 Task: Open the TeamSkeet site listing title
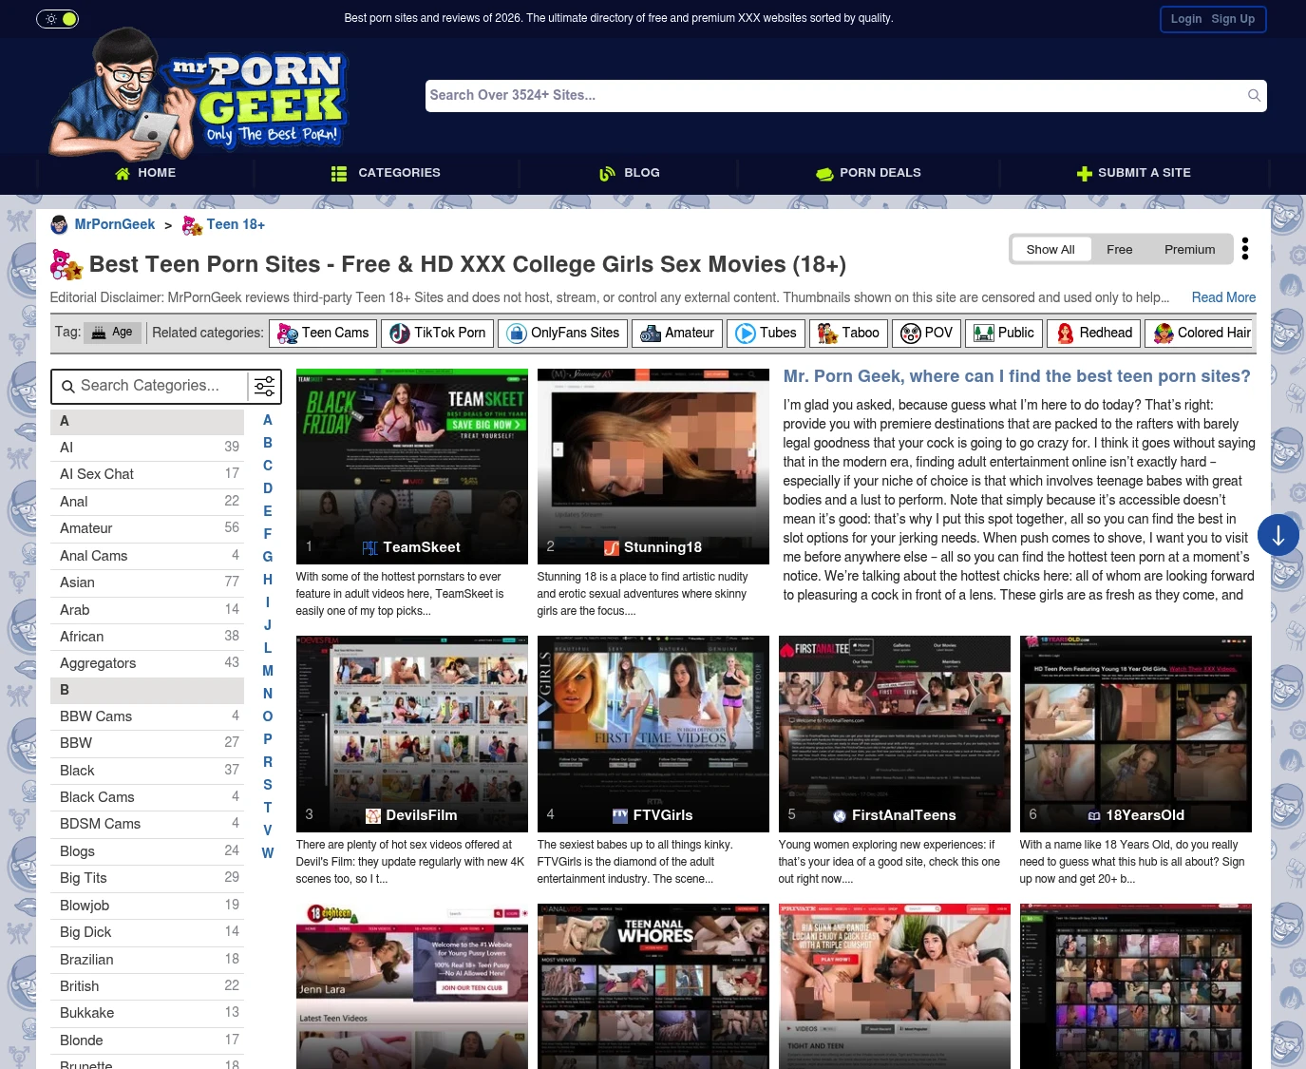click(422, 547)
